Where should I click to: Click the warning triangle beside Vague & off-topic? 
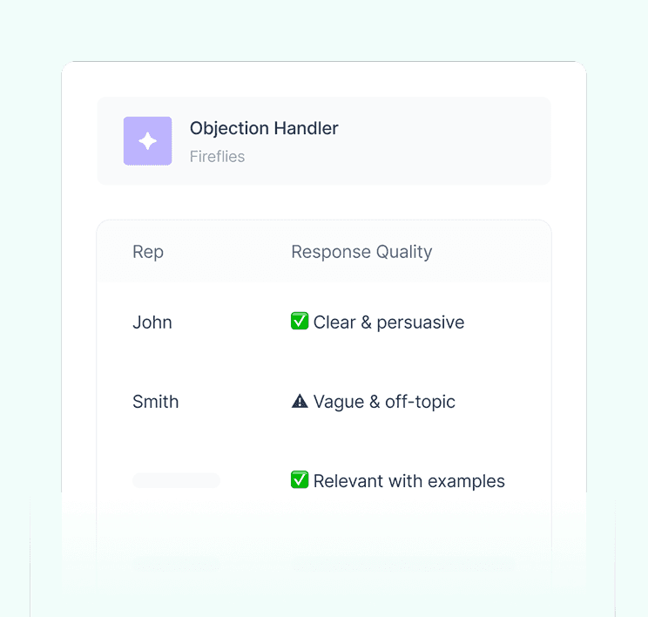click(x=300, y=401)
